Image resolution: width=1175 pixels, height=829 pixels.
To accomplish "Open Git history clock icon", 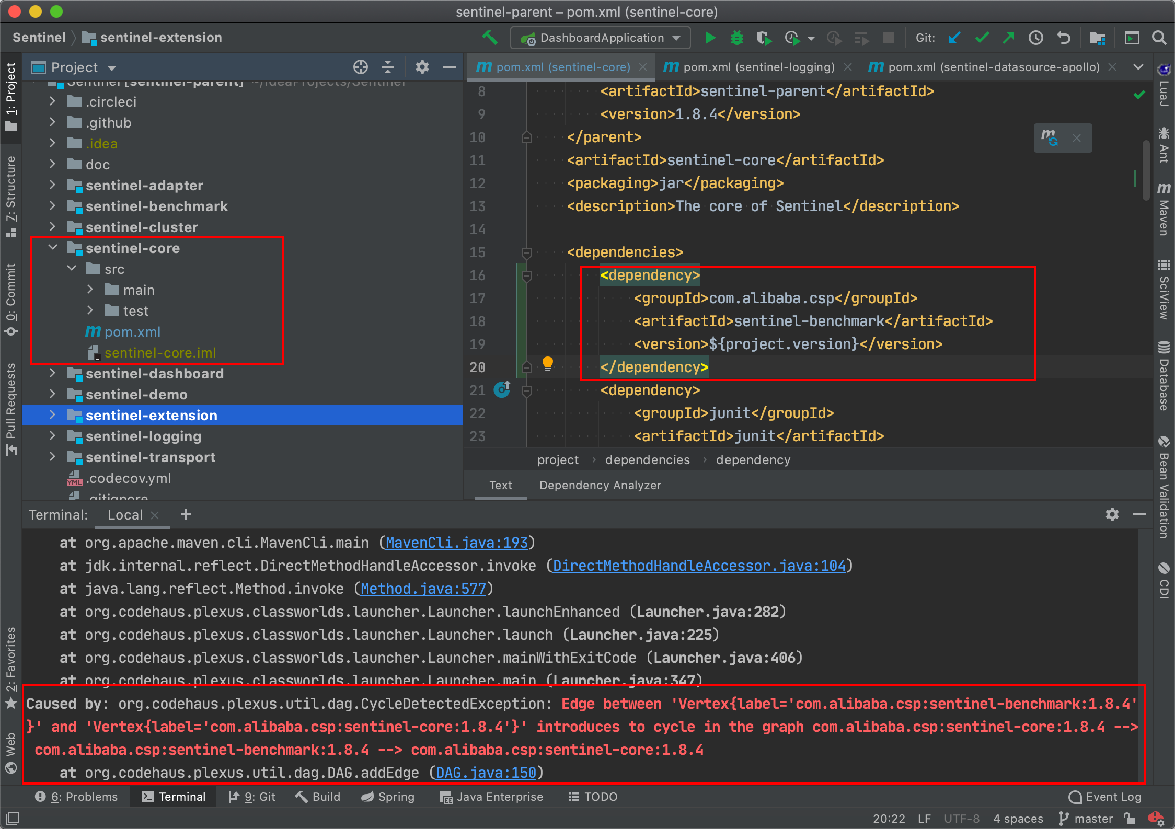I will 1035,38.
